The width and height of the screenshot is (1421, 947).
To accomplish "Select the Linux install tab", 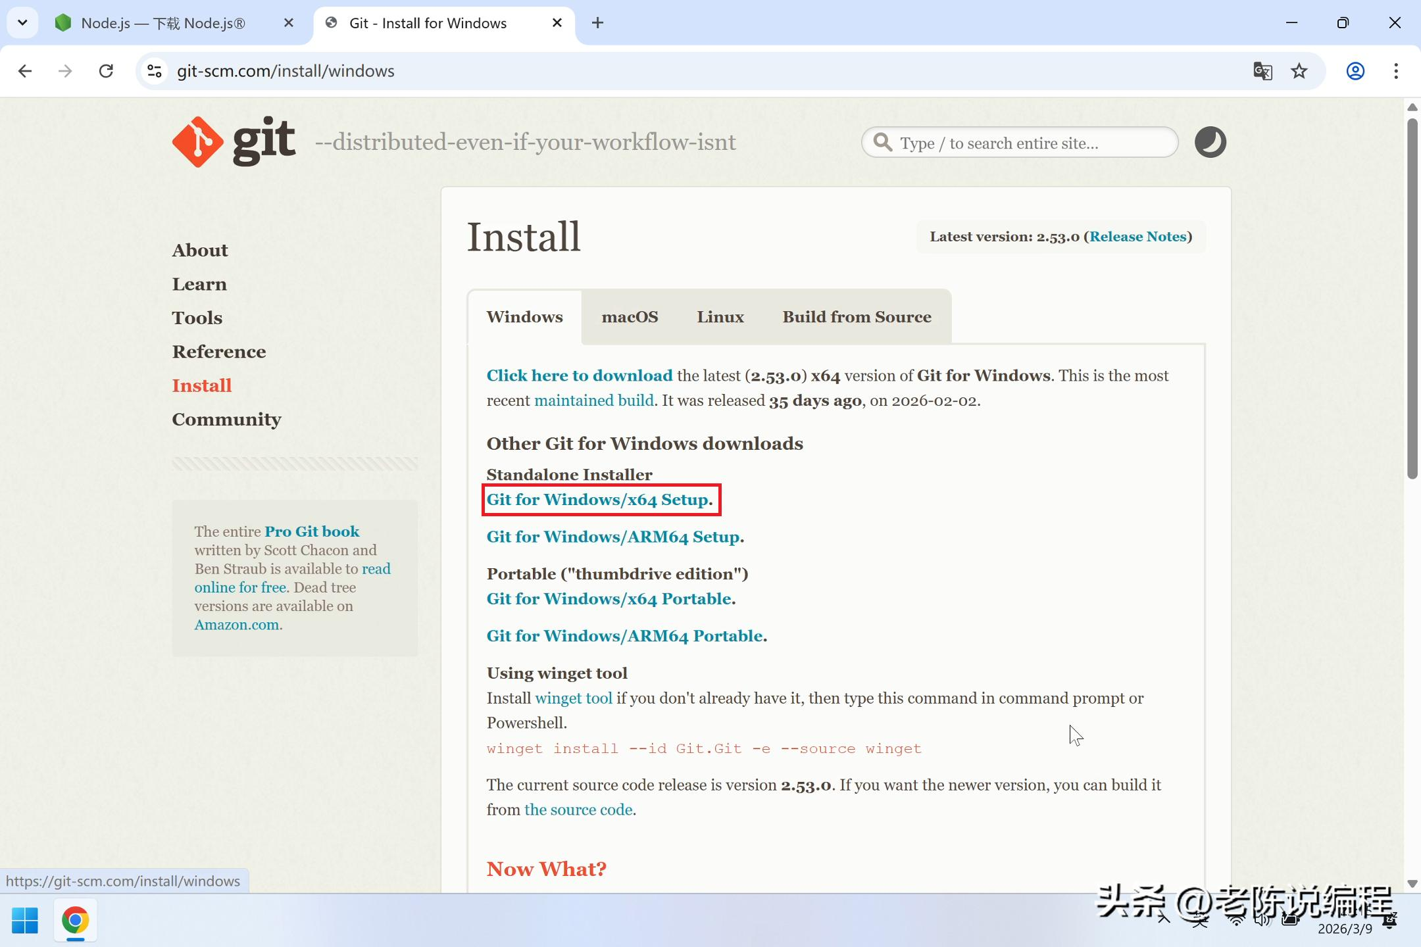I will pos(720,317).
